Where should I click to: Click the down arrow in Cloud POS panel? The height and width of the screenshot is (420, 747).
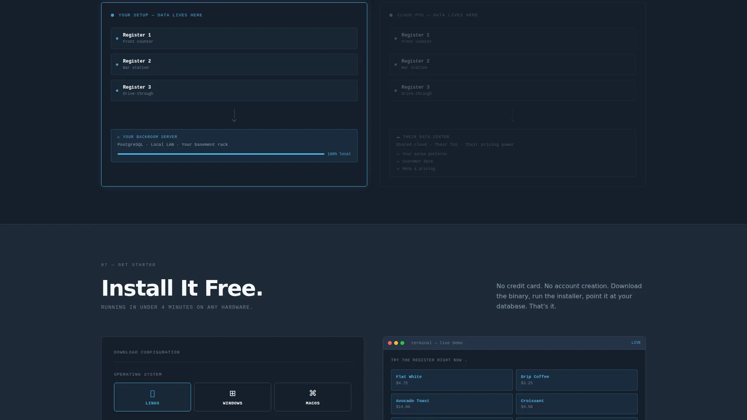coord(513,116)
